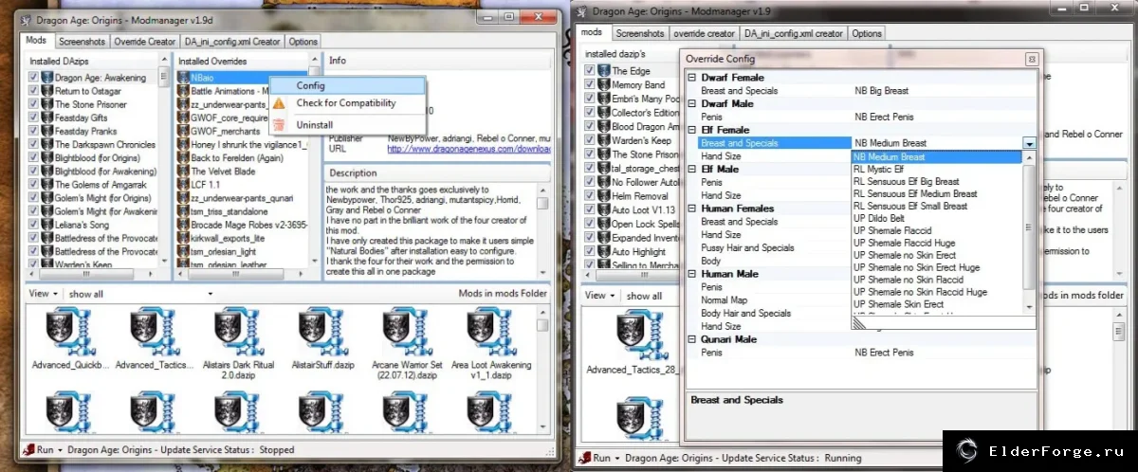Click the kirkwall_exports_lite override icon

[x=183, y=238]
